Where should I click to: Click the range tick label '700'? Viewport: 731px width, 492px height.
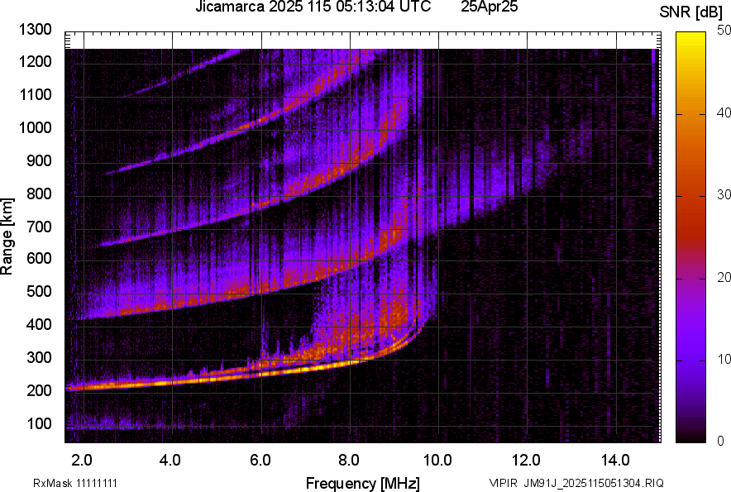39,227
